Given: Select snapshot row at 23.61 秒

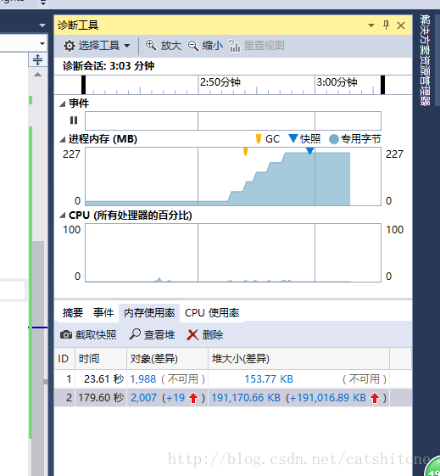Looking at the screenshot, I should (233, 379).
